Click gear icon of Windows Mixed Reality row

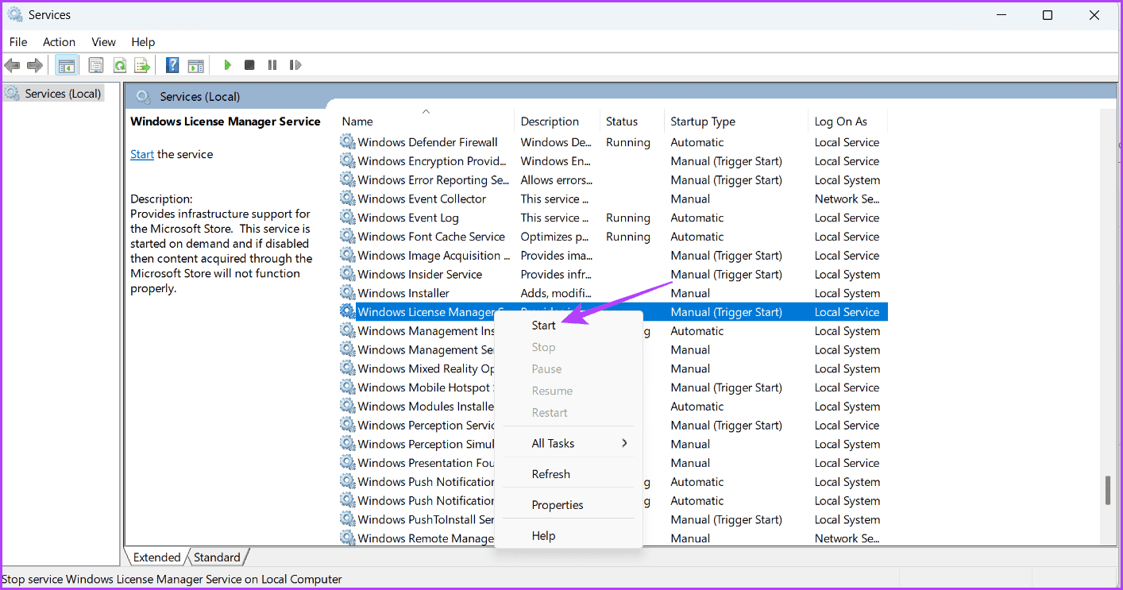tap(348, 368)
